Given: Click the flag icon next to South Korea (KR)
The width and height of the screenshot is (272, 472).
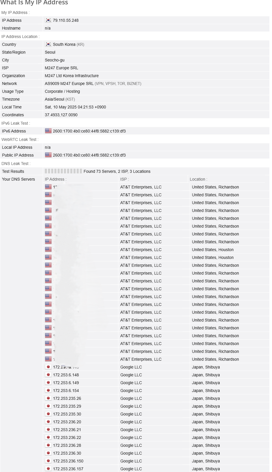Looking at the screenshot, I should [x=48, y=44].
